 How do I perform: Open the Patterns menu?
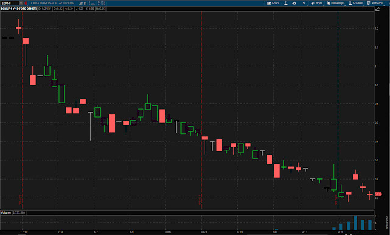(x=375, y=3)
